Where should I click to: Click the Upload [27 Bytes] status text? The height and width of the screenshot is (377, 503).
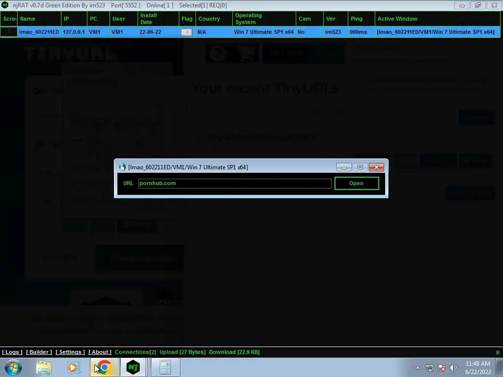tap(183, 352)
